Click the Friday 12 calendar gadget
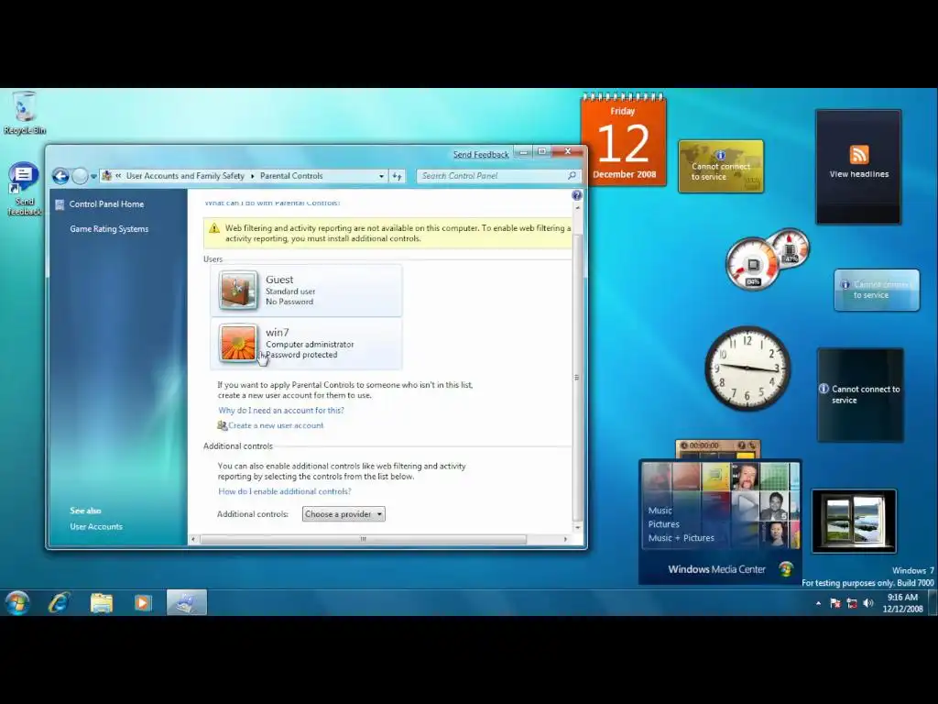The width and height of the screenshot is (938, 704). pyautogui.click(x=623, y=140)
